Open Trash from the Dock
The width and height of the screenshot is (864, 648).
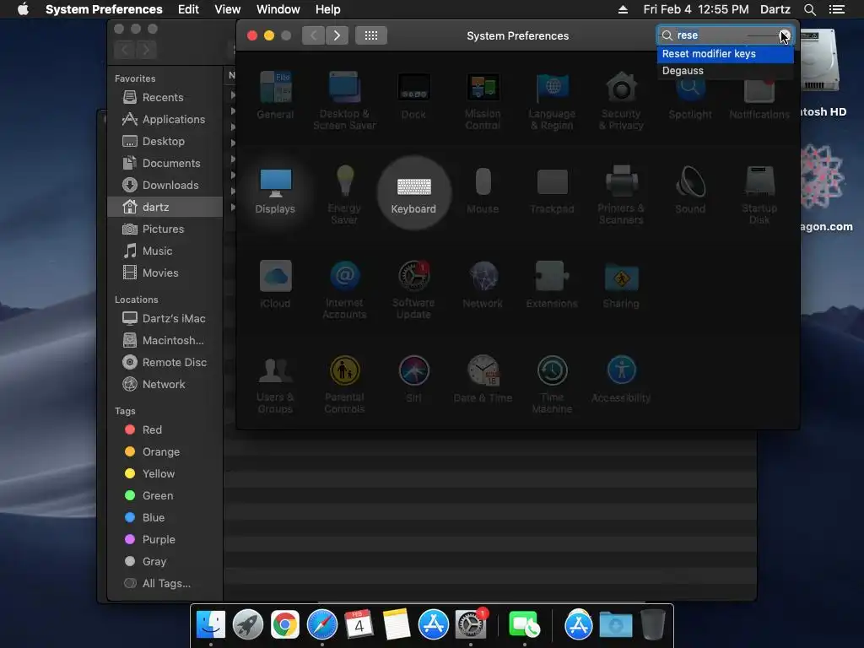tap(653, 625)
